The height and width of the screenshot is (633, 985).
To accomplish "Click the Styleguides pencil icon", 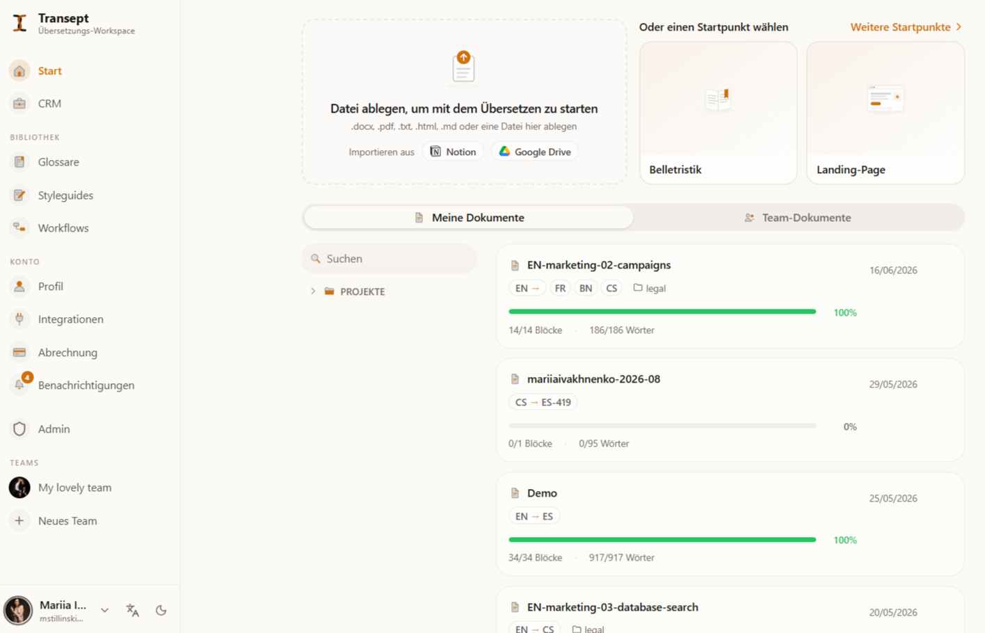I will coord(19,195).
